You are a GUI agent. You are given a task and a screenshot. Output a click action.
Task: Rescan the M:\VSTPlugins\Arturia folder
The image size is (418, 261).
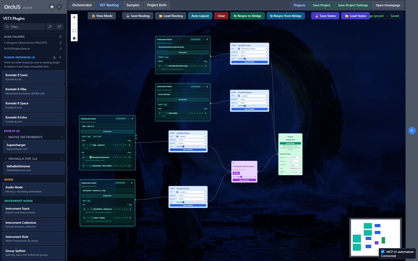(x=61, y=49)
